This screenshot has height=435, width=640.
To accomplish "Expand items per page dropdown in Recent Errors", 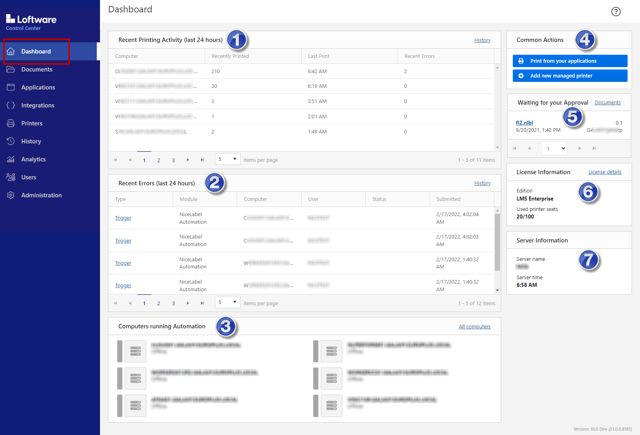I will pos(228,302).
